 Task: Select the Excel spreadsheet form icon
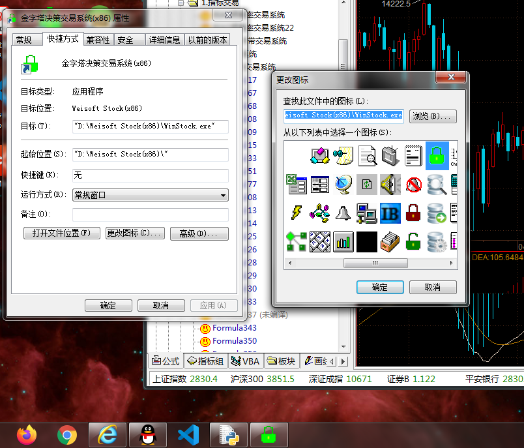(297, 185)
